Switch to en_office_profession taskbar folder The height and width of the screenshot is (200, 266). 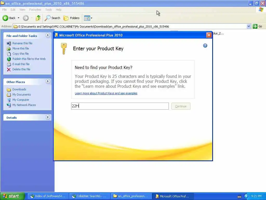click(131, 196)
